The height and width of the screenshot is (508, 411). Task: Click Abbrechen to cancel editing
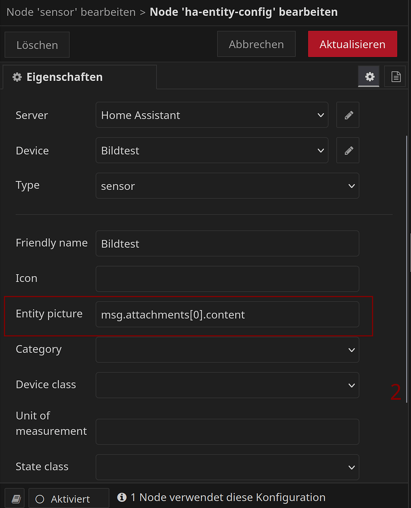256,44
